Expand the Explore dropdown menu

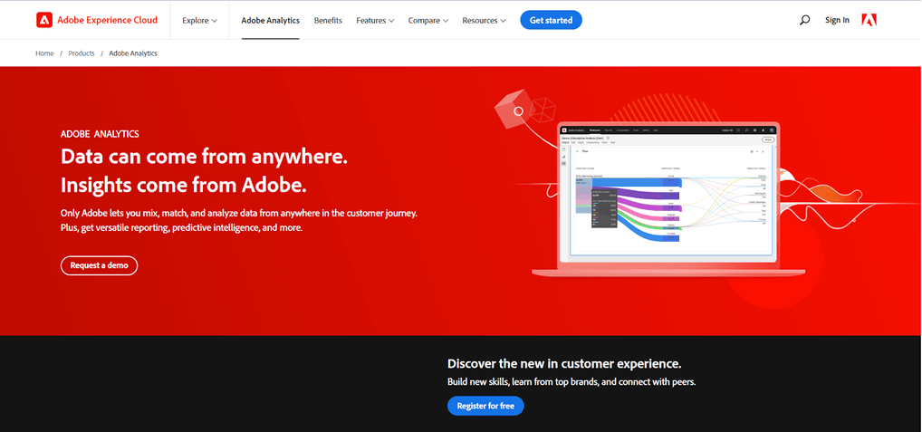pyautogui.click(x=199, y=20)
